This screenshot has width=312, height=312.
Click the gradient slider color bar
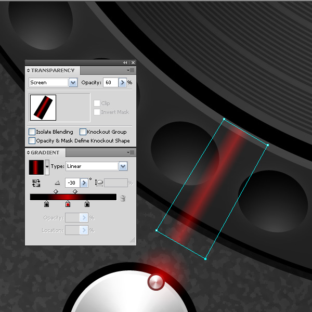tap(73, 197)
